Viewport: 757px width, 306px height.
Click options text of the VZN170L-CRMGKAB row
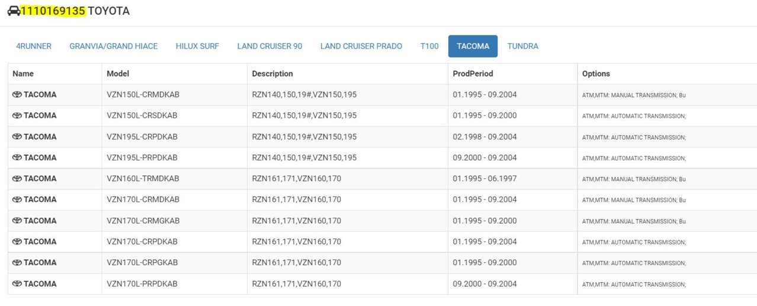[x=634, y=221]
